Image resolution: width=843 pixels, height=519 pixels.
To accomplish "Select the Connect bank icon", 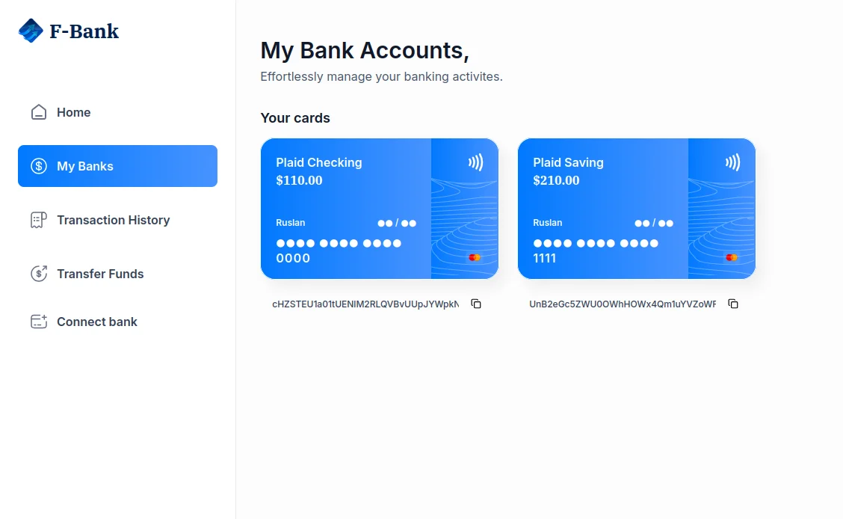I will [38, 322].
